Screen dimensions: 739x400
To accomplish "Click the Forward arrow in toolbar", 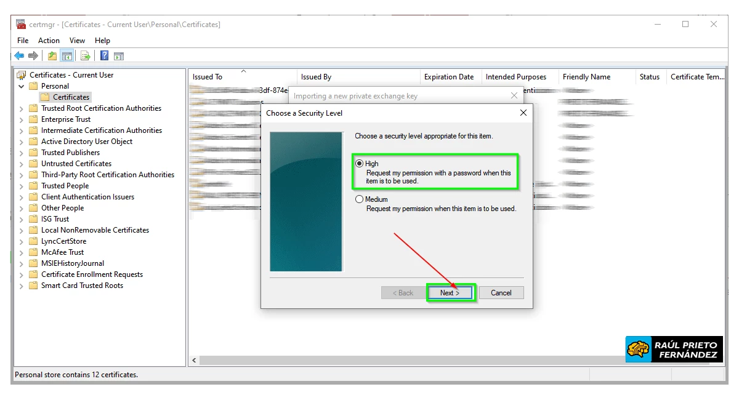I will click(x=33, y=56).
